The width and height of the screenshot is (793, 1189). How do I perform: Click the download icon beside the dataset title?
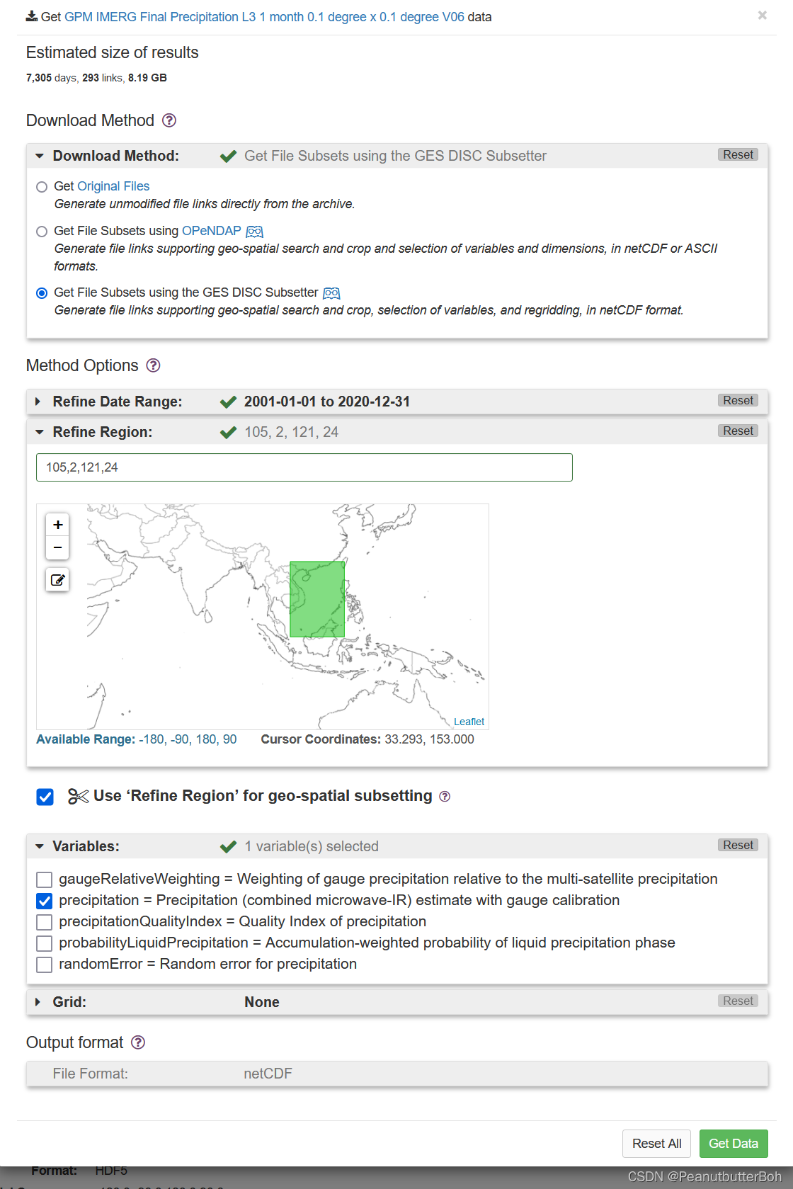point(32,15)
